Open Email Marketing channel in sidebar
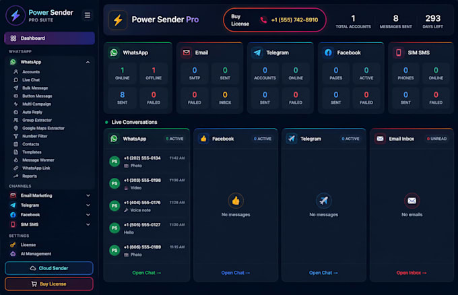This screenshot has height=295, width=458. click(x=50, y=195)
